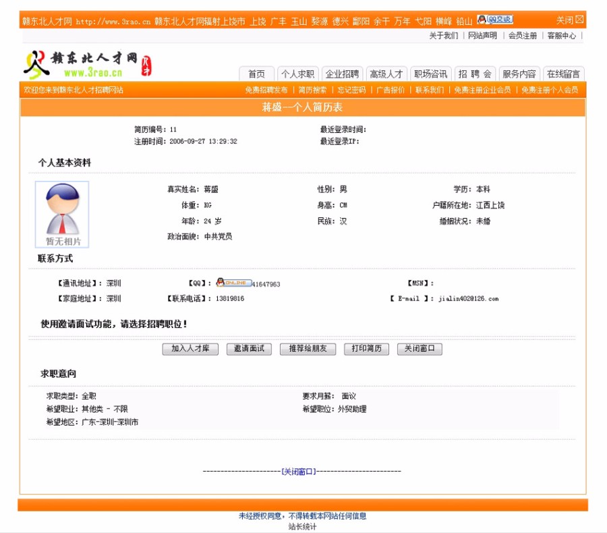The height and width of the screenshot is (533, 607).
Task: Open 免费招聘发布 in the orange bar
Action: point(265,89)
